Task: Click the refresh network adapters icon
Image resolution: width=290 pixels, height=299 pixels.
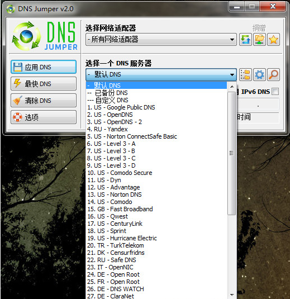Action: (245, 40)
